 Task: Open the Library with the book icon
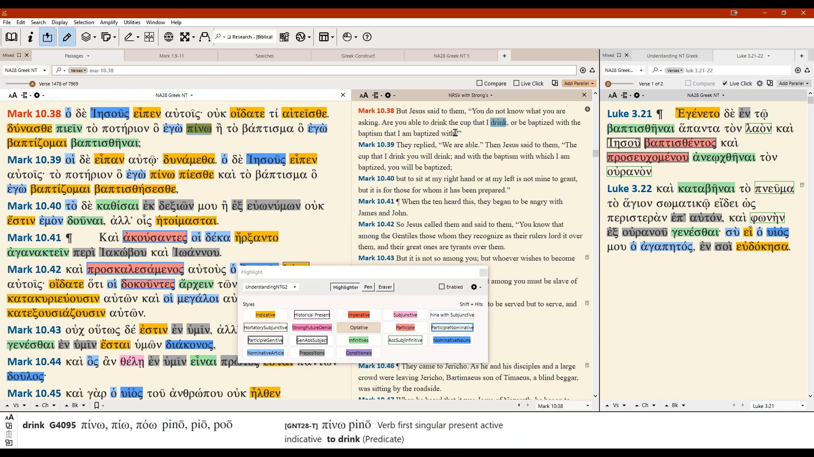pyautogui.click(x=11, y=37)
